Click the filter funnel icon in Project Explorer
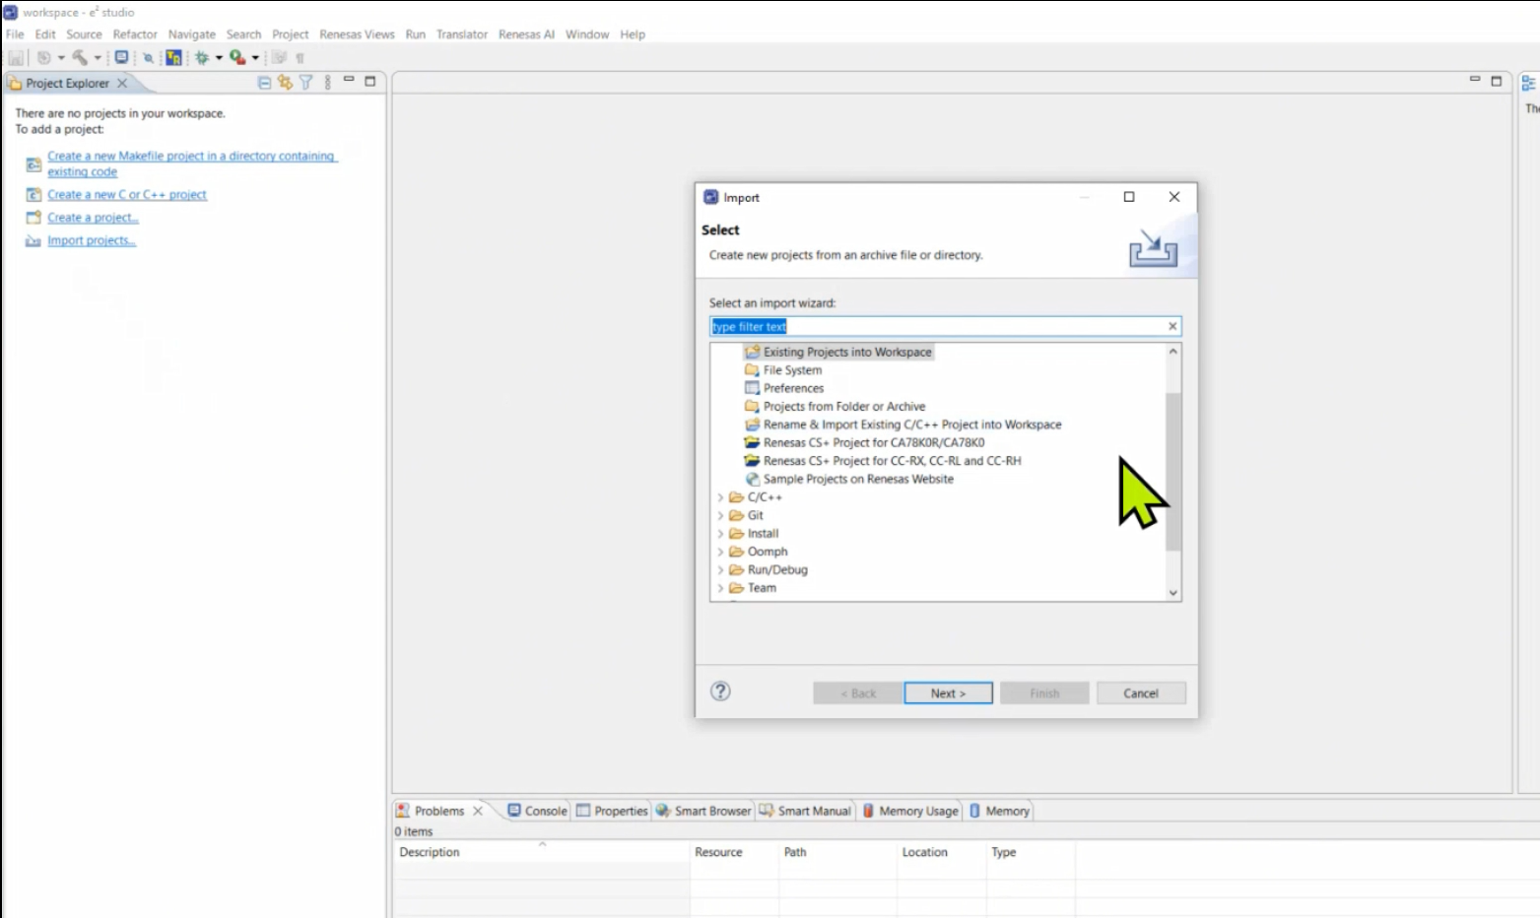The width and height of the screenshot is (1540, 918). point(306,83)
